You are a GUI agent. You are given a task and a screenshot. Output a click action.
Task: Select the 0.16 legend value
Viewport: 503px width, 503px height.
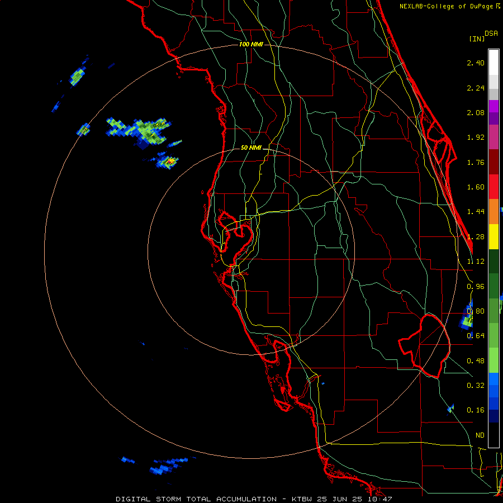(x=476, y=410)
